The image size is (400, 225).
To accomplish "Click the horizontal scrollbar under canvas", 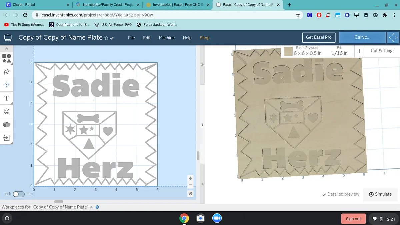I will click(x=58, y=201).
